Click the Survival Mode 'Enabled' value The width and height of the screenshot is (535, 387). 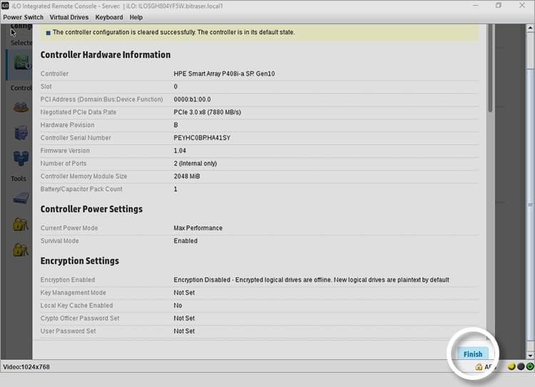pyautogui.click(x=185, y=241)
